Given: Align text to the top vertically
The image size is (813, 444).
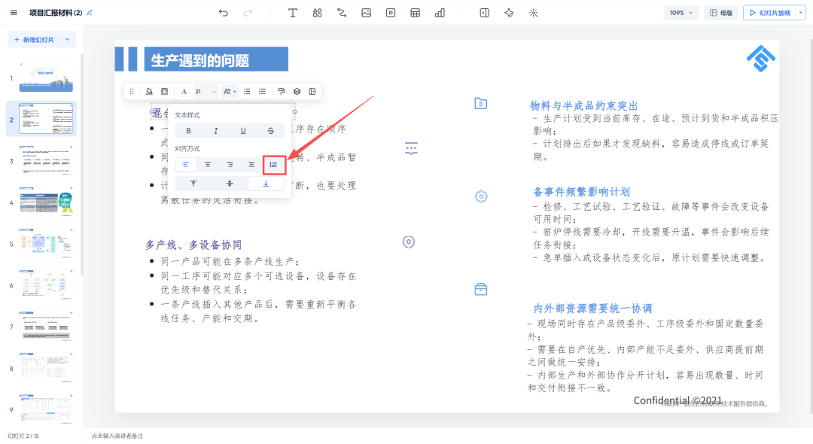Looking at the screenshot, I should (x=193, y=184).
